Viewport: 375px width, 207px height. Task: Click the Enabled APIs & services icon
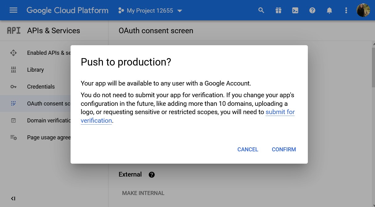point(14,53)
